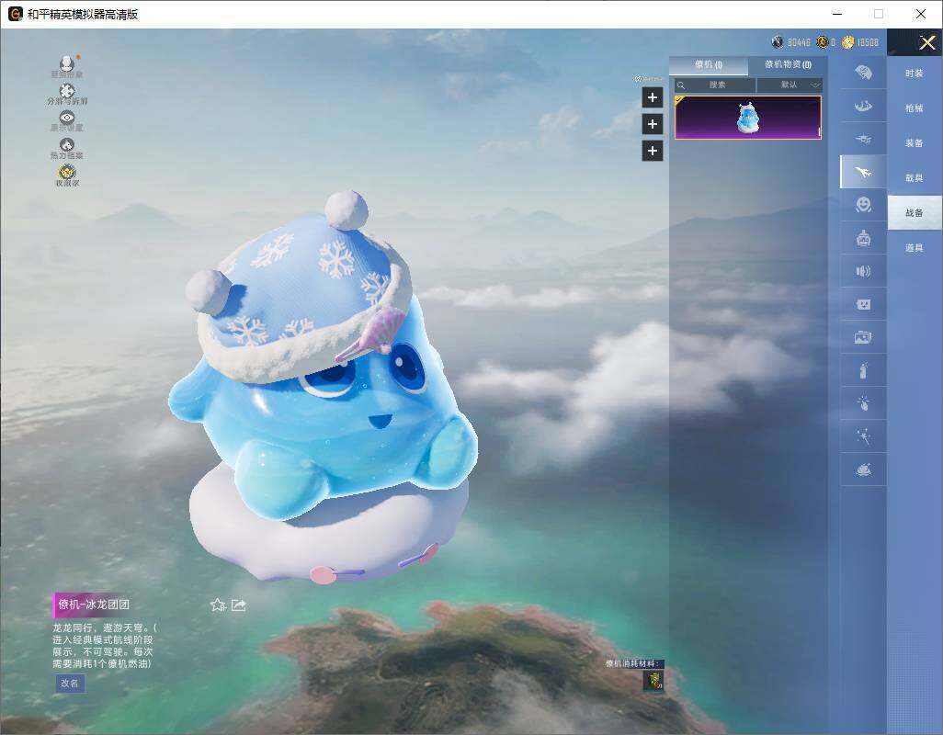
Task: Open the parachute skins category
Action: [863, 73]
